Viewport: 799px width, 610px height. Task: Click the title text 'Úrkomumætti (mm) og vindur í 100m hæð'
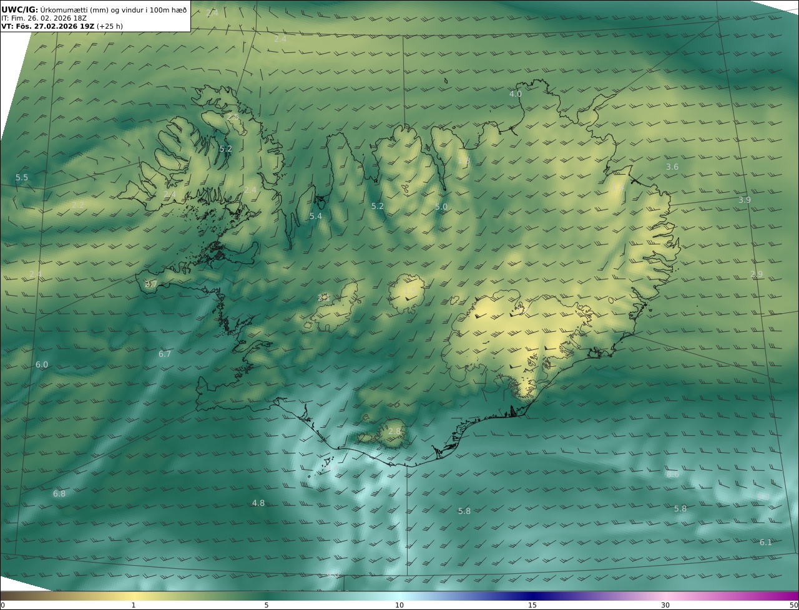(114, 9)
